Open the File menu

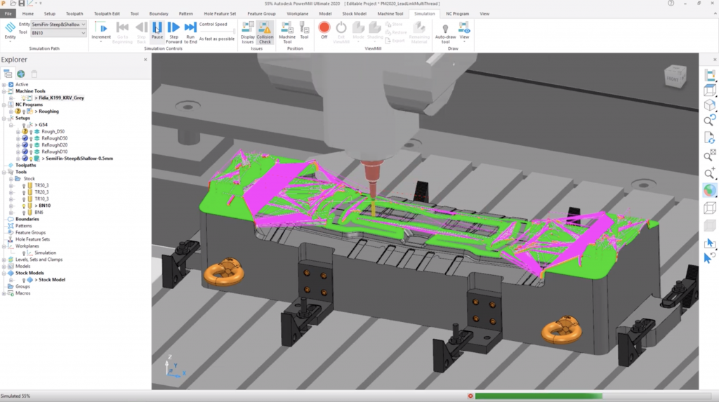click(x=8, y=14)
